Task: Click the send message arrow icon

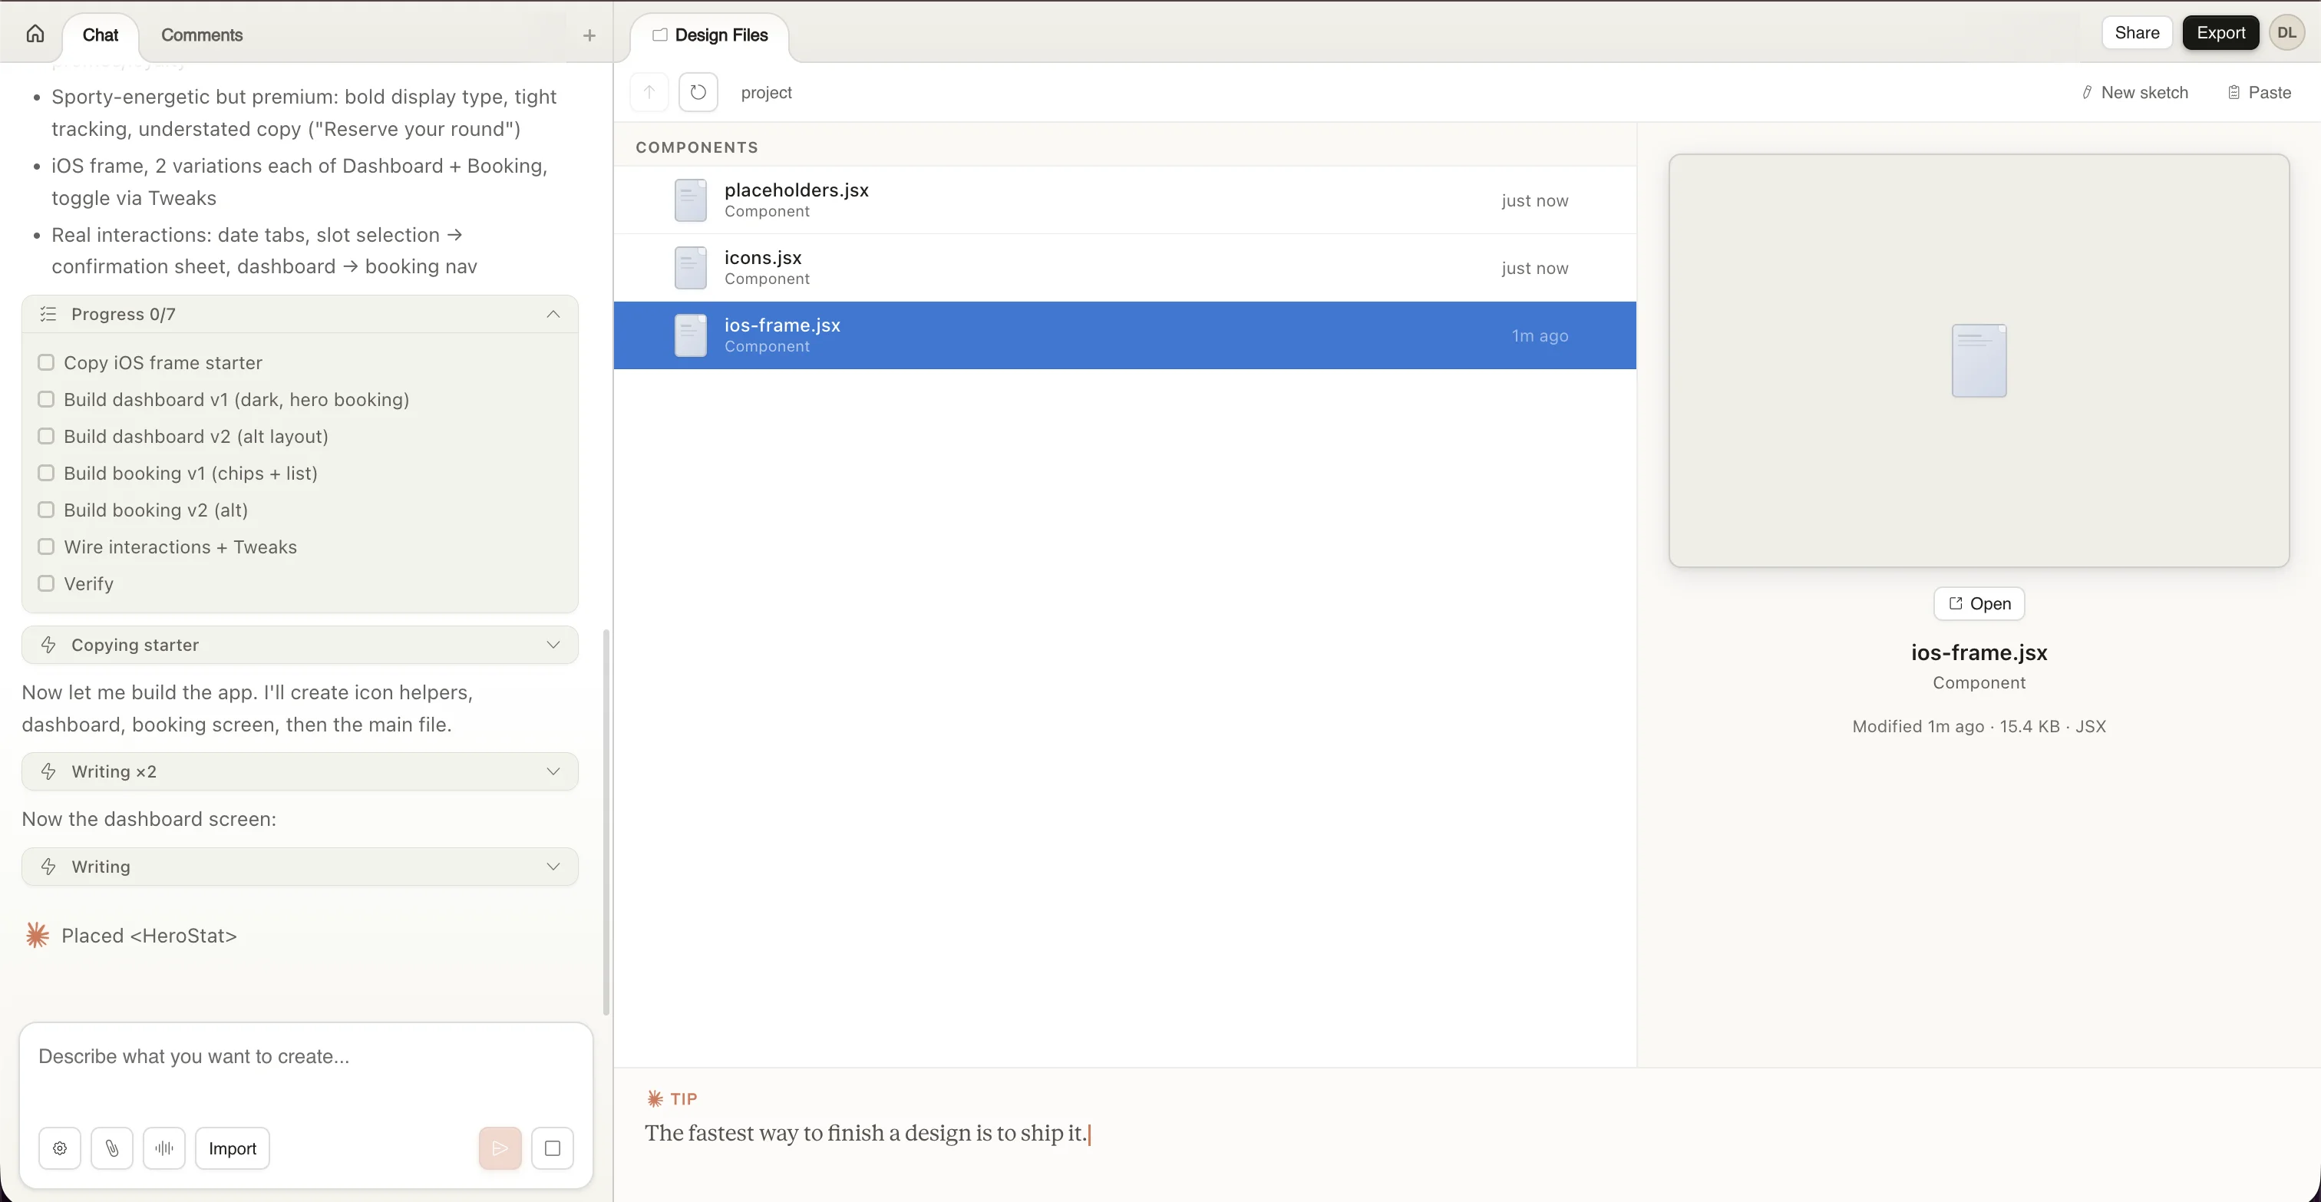Action: pyautogui.click(x=500, y=1148)
